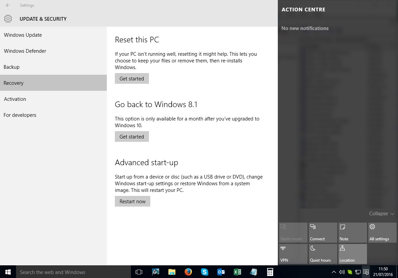Open Outlook from the taskbar
The height and width of the screenshot is (278, 398).
pyautogui.click(x=221, y=272)
